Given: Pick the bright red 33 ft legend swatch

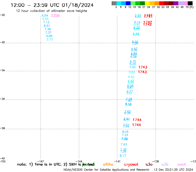Looking at the screenshot, I should (x=162, y=3).
